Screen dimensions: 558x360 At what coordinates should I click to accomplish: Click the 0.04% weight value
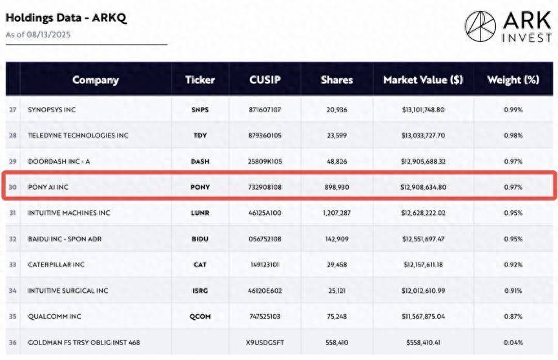(x=513, y=343)
